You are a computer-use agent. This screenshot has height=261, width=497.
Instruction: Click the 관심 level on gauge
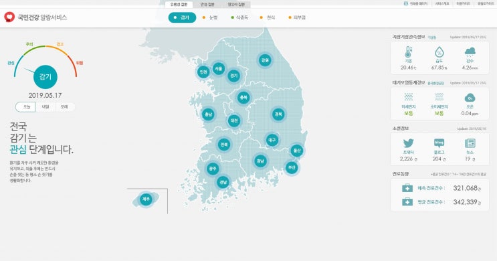pyautogui.click(x=11, y=63)
